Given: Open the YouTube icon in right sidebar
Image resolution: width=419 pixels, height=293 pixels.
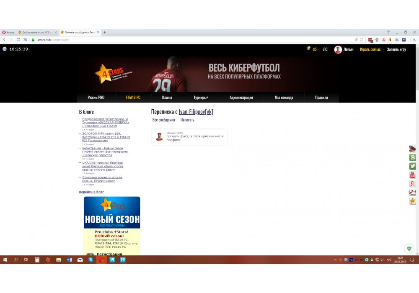Looking at the screenshot, I should point(412,175).
